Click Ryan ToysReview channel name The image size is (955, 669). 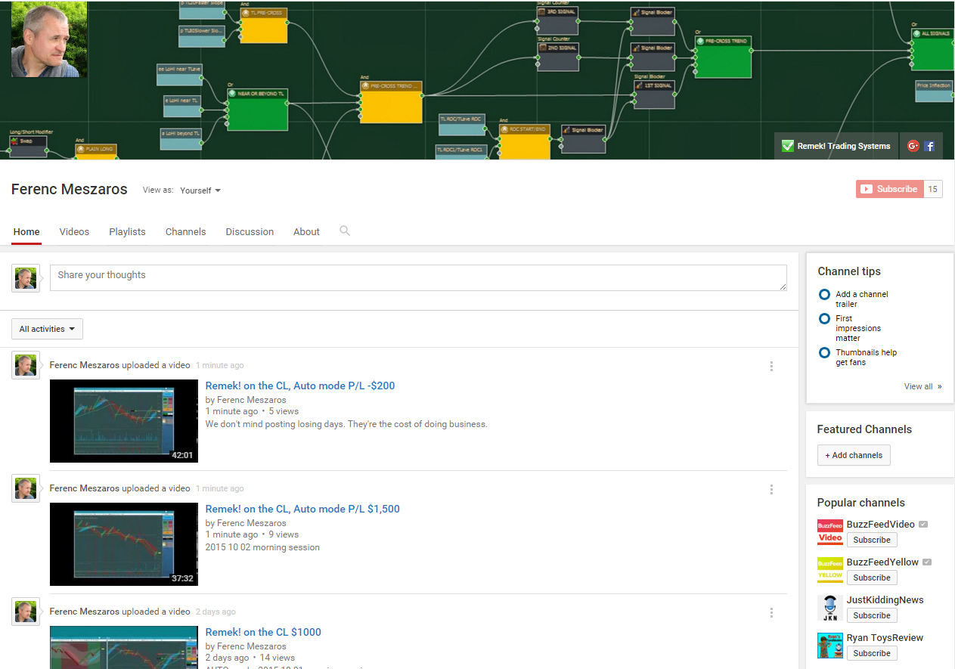pyautogui.click(x=885, y=637)
